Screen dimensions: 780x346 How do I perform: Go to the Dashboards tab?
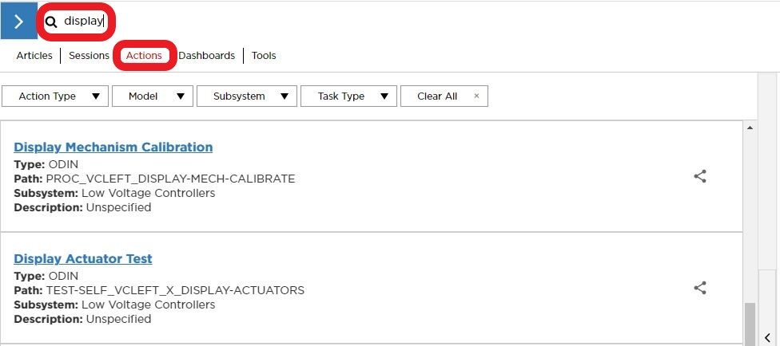coord(206,55)
